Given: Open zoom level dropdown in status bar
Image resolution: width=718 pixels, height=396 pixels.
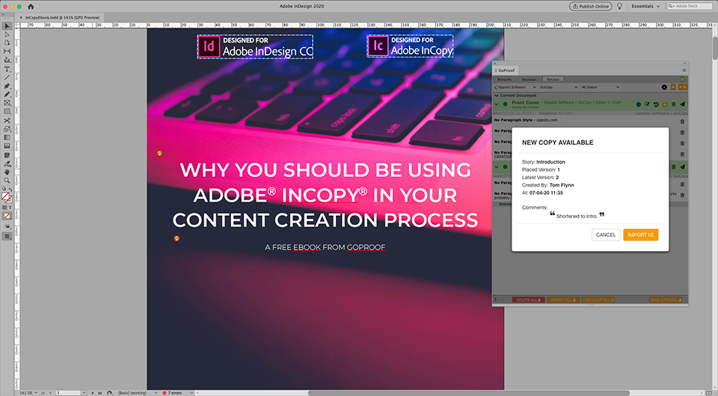Looking at the screenshot, I should coord(36,393).
